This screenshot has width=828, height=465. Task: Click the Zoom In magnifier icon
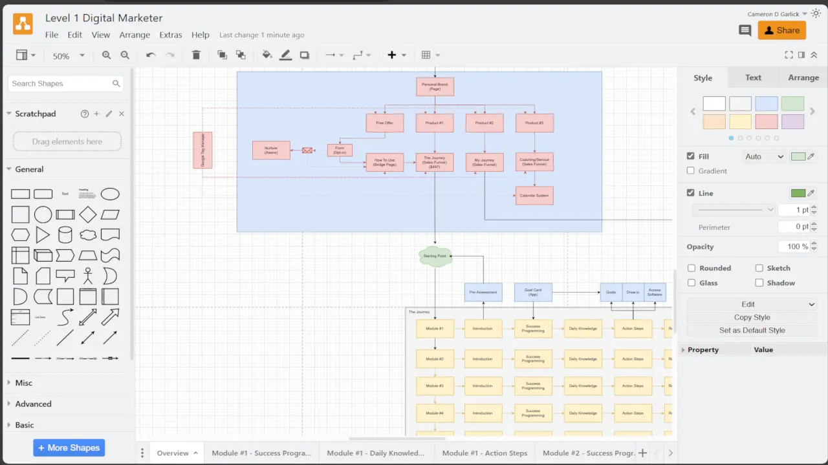107,56
